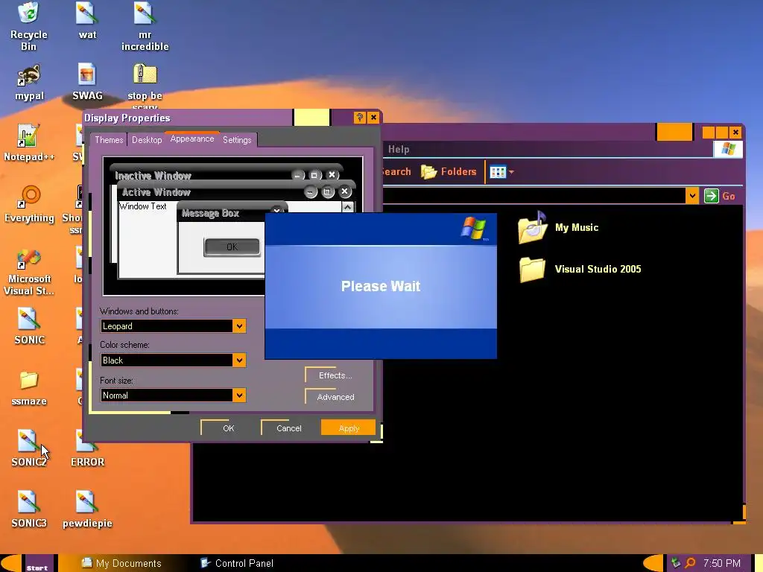
Task: Select the Appearance tab
Action: (x=192, y=139)
